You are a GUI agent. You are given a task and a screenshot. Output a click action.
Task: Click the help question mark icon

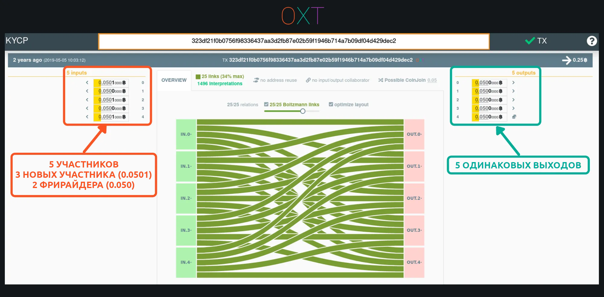click(x=592, y=41)
